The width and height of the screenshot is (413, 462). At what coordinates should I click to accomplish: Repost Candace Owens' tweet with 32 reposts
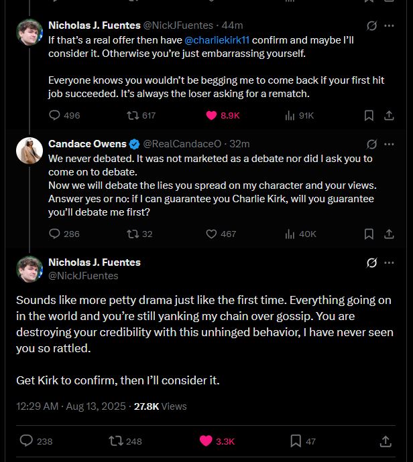(133, 234)
